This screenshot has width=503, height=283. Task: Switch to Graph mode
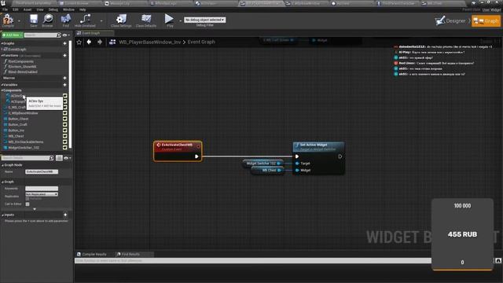click(x=486, y=21)
